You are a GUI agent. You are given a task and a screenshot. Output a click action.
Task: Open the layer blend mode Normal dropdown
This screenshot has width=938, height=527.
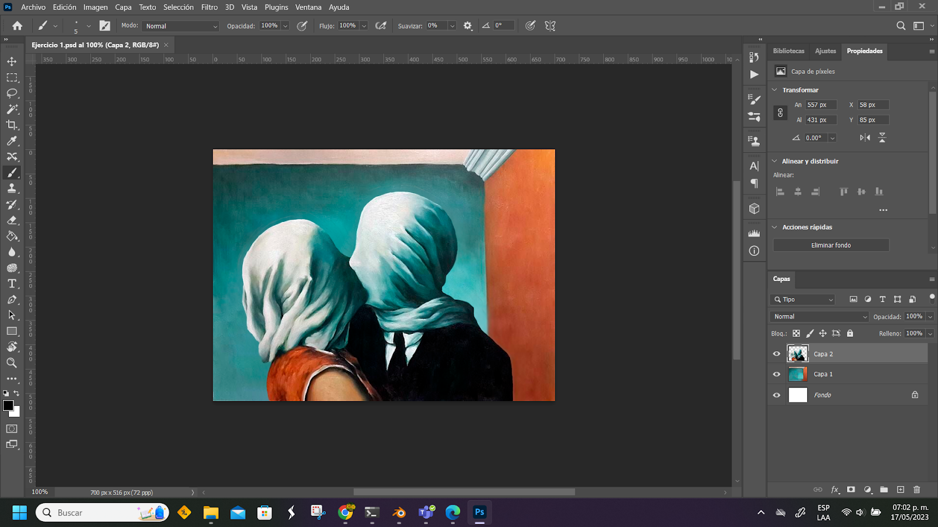pyautogui.click(x=820, y=316)
